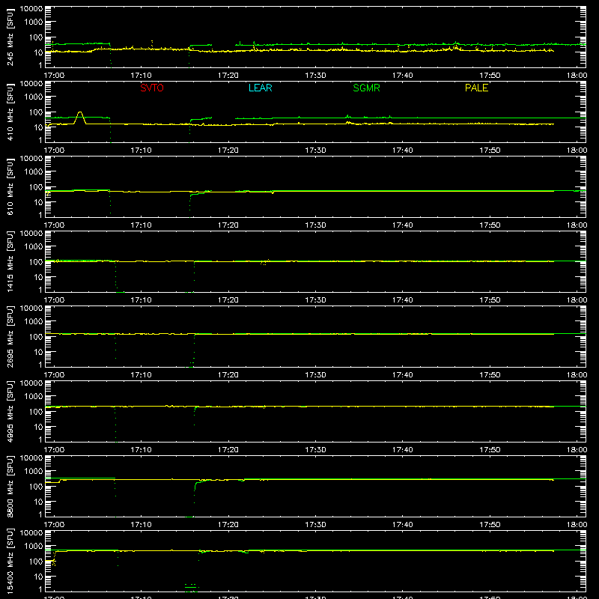Click the 17:10 tick label under the 410 MHz plot
The width and height of the screenshot is (599, 599).
click(141, 150)
